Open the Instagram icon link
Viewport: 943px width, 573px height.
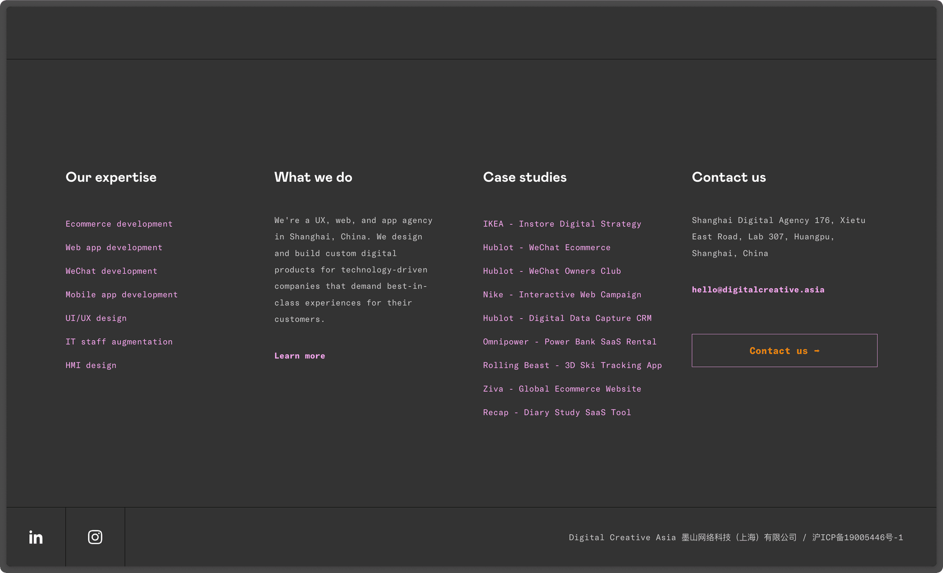click(x=95, y=537)
